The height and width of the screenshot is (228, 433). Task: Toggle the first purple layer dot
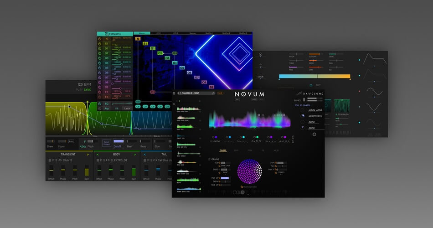(x=216, y=137)
